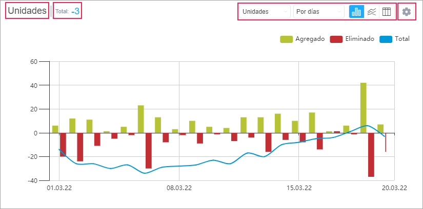This screenshot has height=209, width=423.
Task: Open the Unidades dropdown
Action: 265,12
